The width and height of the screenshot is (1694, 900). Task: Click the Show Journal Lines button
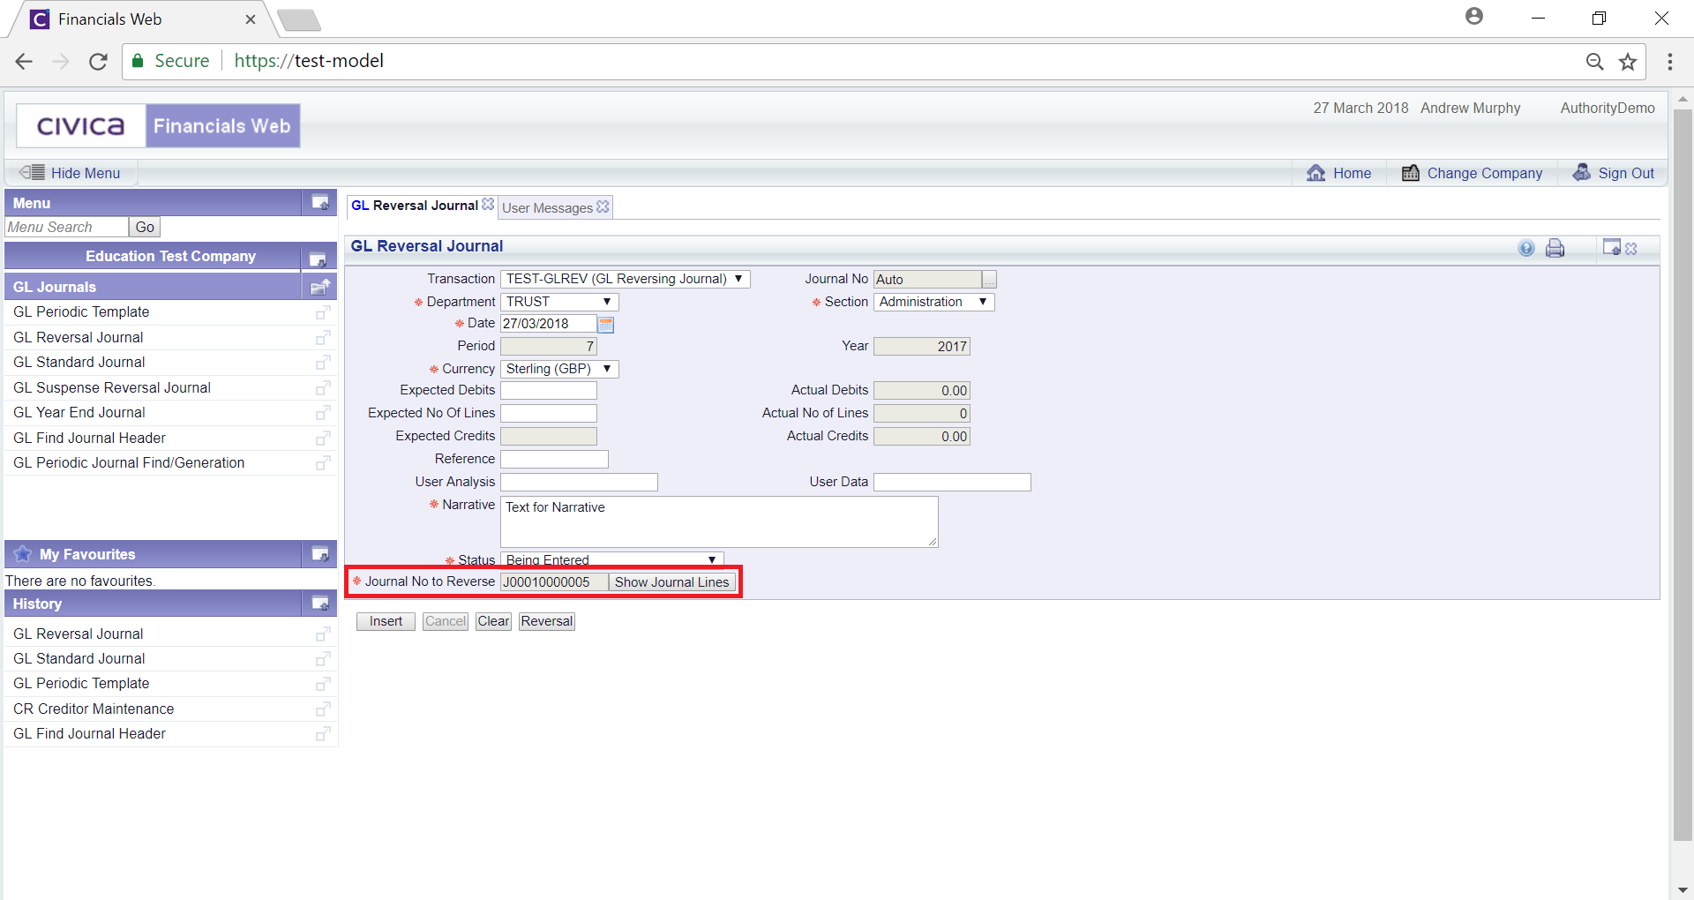point(671,582)
